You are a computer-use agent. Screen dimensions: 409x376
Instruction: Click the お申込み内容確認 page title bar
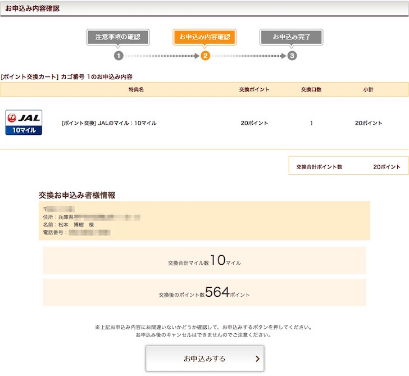[204, 8]
